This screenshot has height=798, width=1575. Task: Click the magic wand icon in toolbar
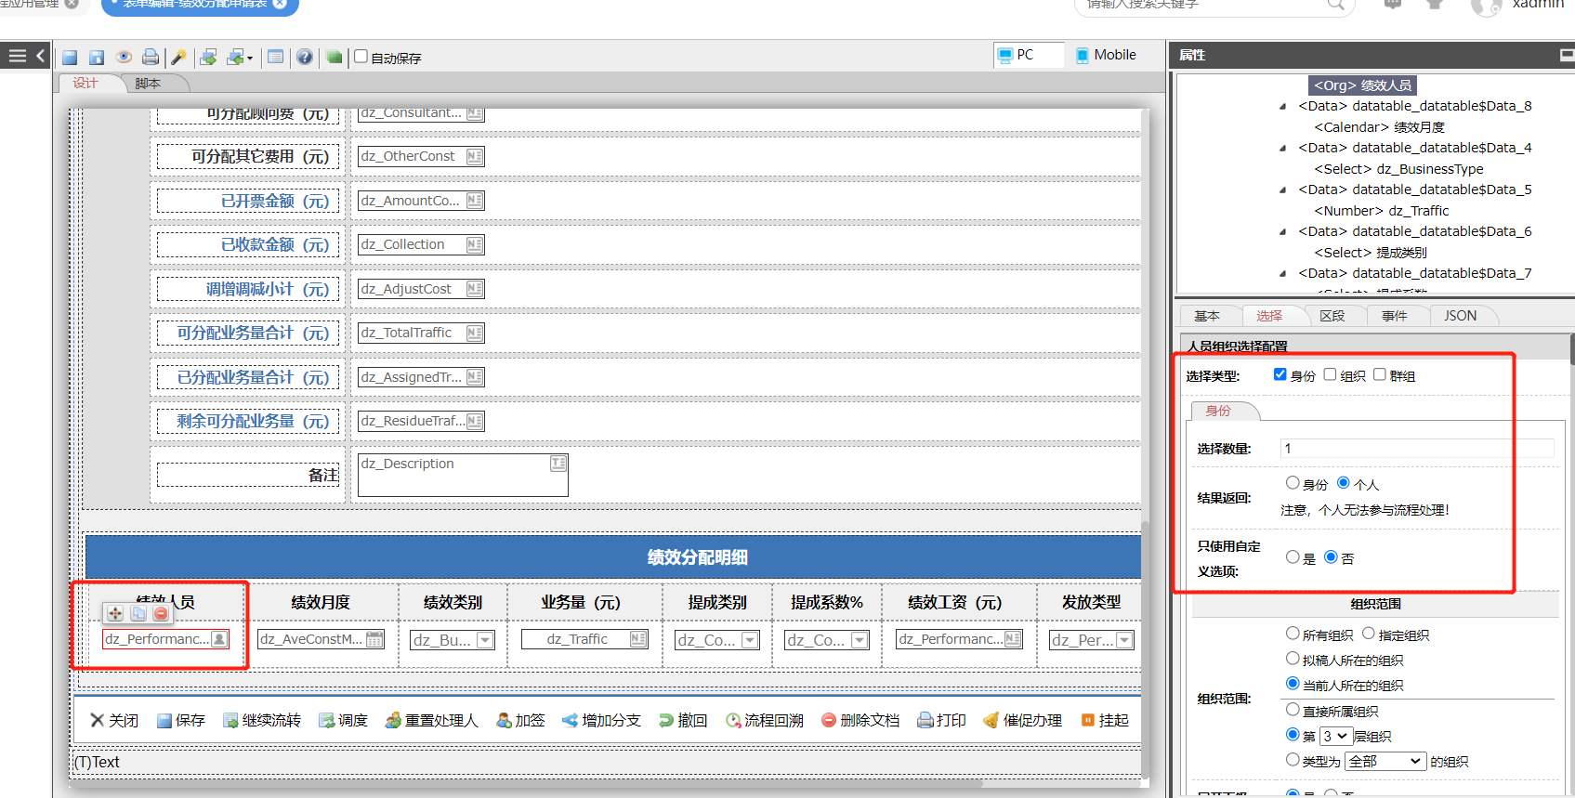pos(178,58)
